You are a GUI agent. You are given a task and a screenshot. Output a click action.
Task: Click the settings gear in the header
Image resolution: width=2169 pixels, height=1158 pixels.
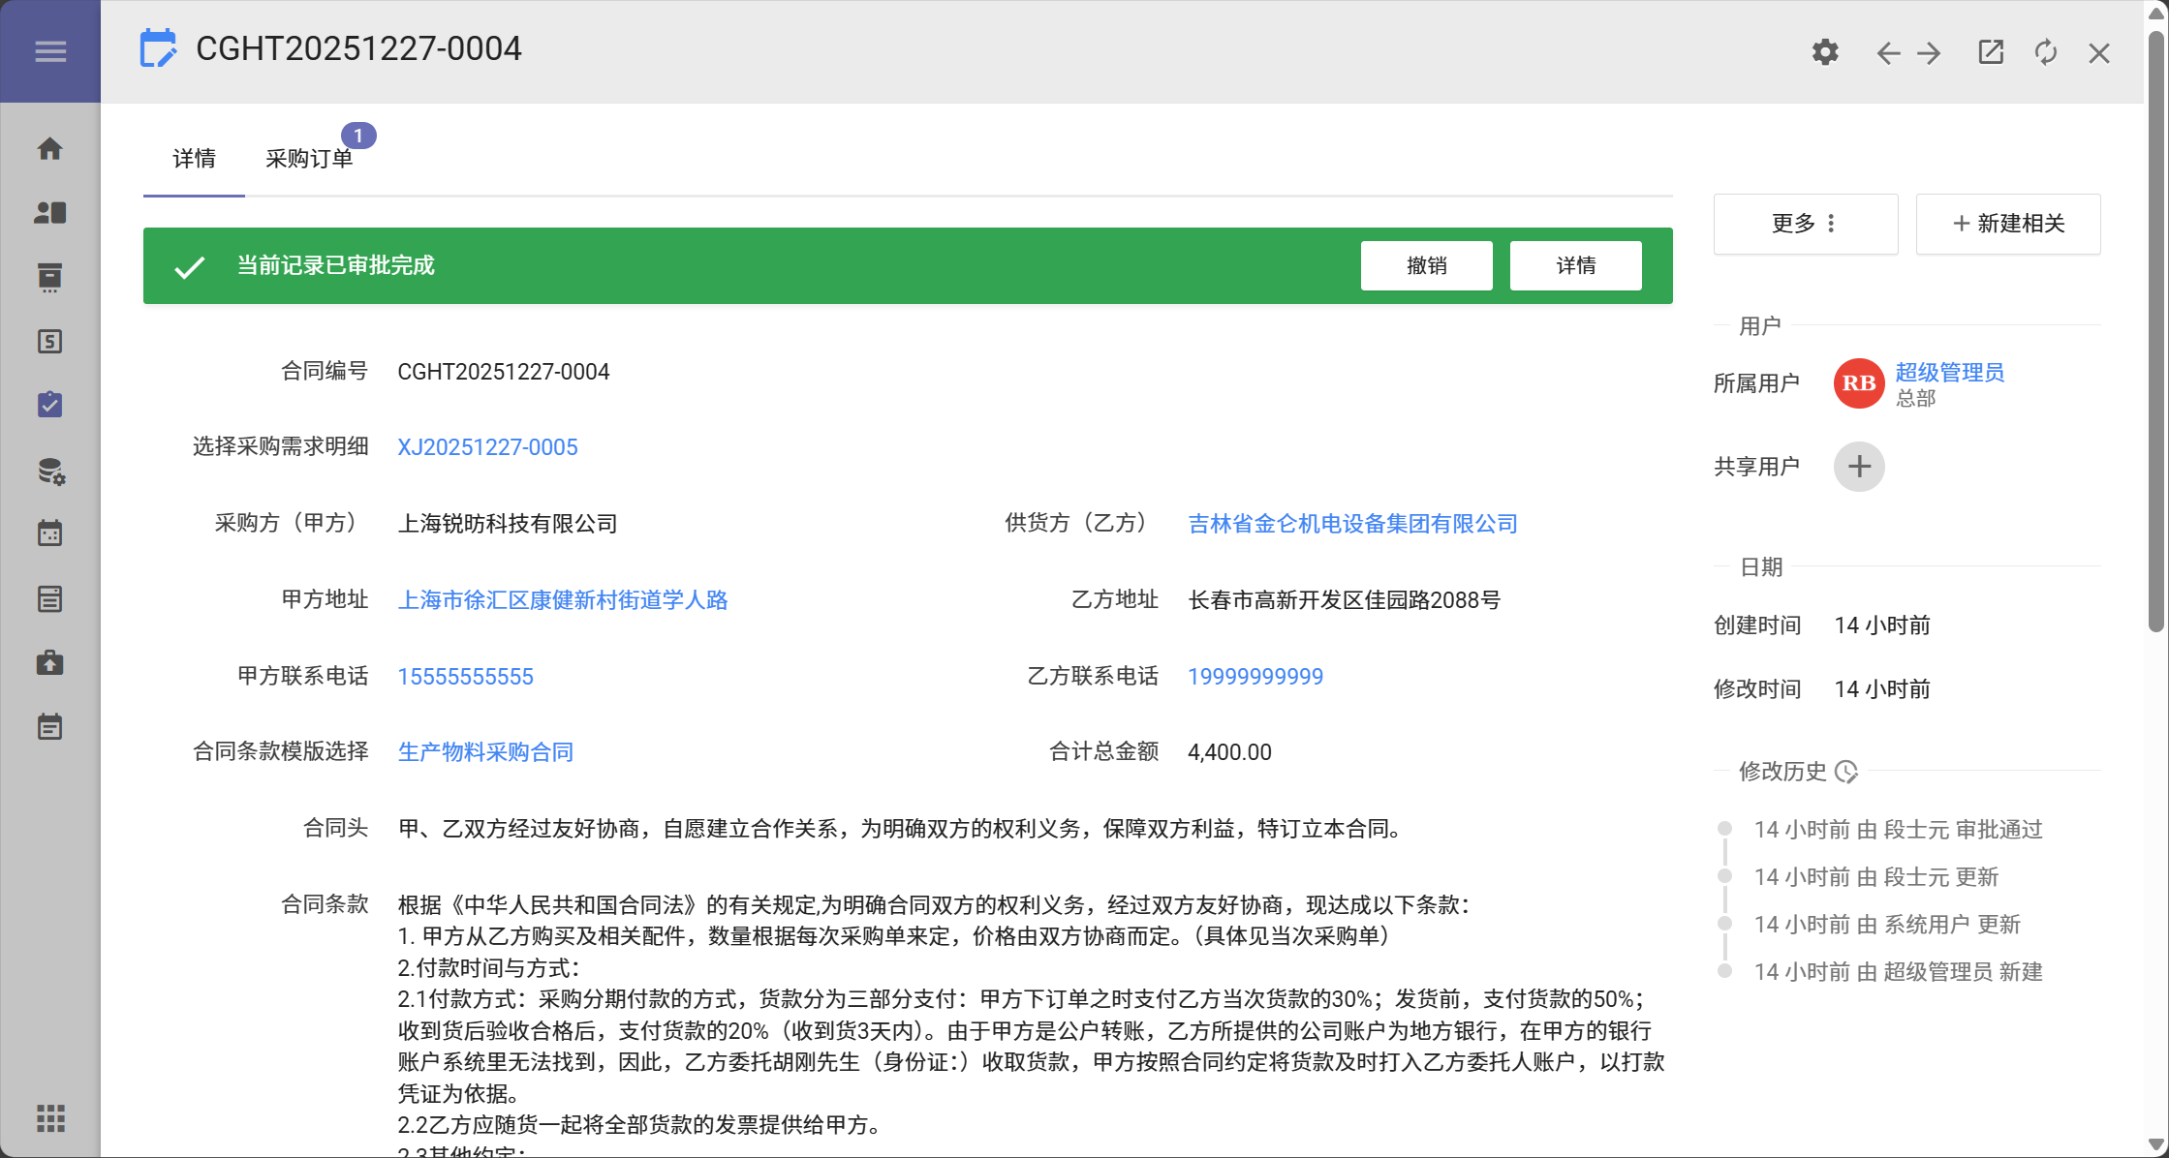point(1825,52)
